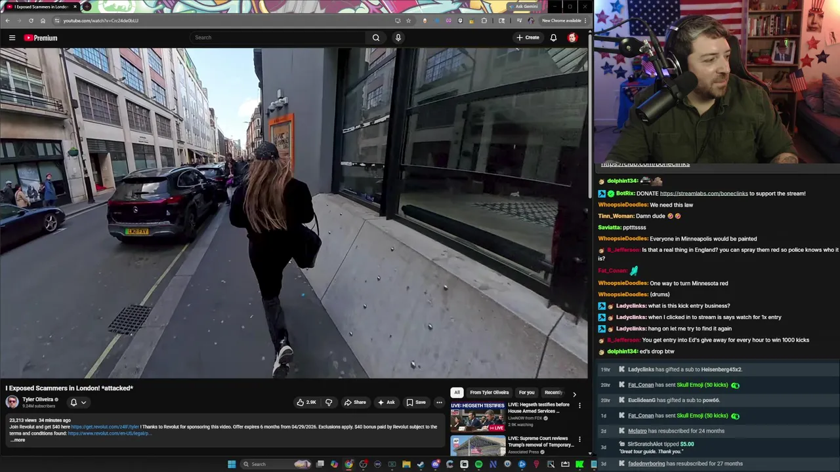Open Steam from the taskbar
This screenshot has height=472, width=840.
(x=421, y=464)
